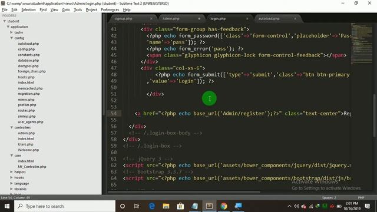Open the Windows Start menu
Screen dimensions: 377x212
point(7,206)
